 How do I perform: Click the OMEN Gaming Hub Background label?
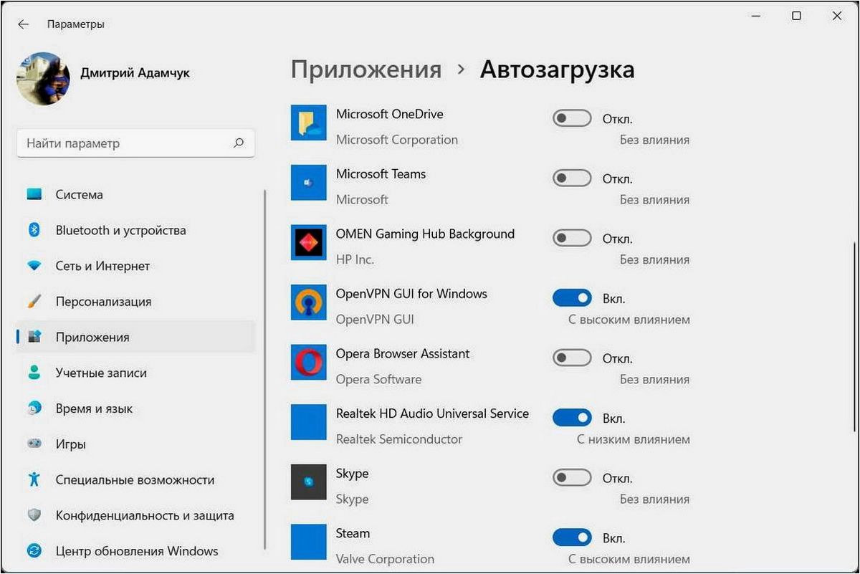click(x=425, y=234)
